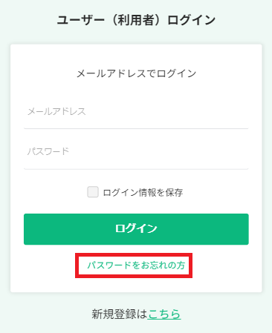The width and height of the screenshot is (272, 333).
Task: Open forgotten password help in red box
Action: point(136,266)
